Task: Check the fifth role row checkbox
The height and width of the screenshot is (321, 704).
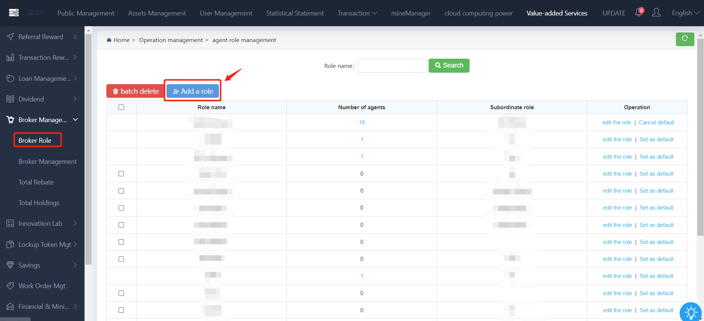Action: tap(121, 191)
